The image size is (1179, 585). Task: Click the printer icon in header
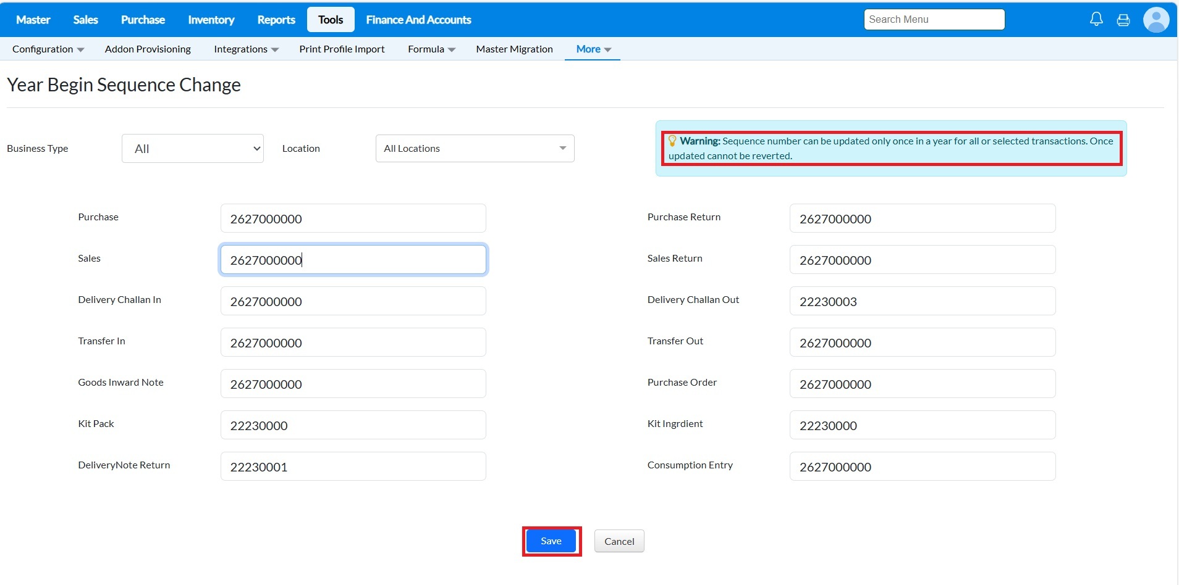point(1123,20)
